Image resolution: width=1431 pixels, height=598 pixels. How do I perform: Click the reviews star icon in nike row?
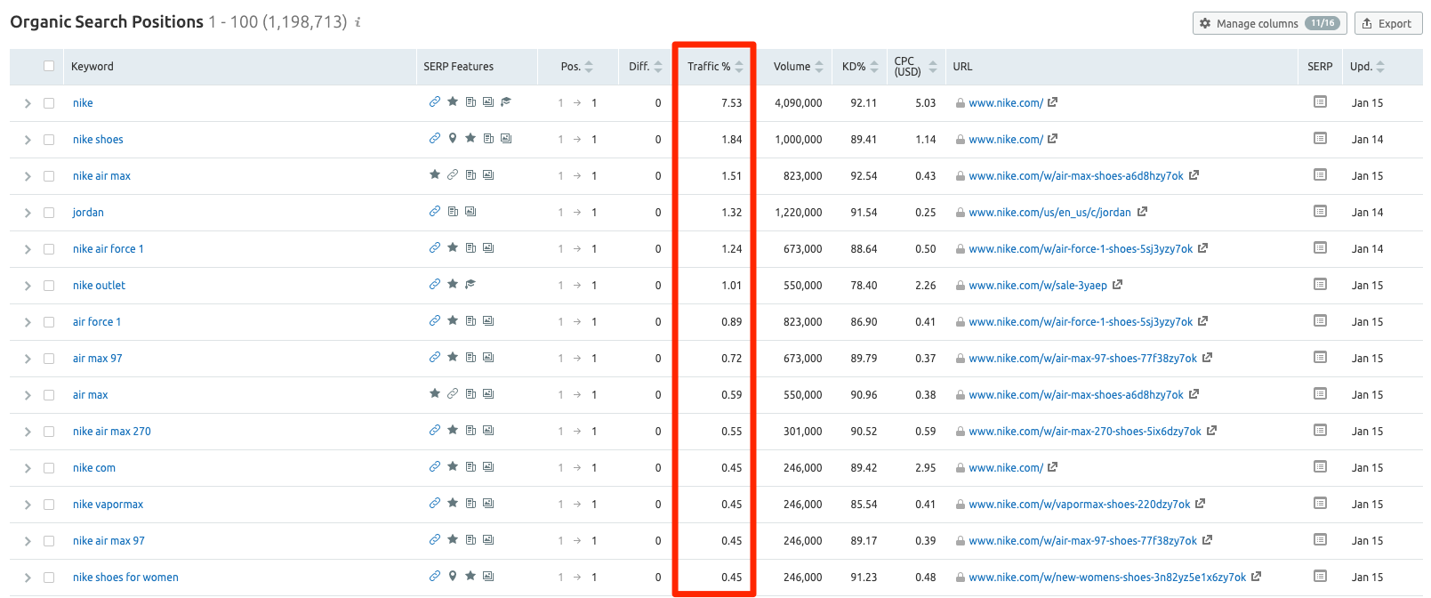pyautogui.click(x=453, y=101)
